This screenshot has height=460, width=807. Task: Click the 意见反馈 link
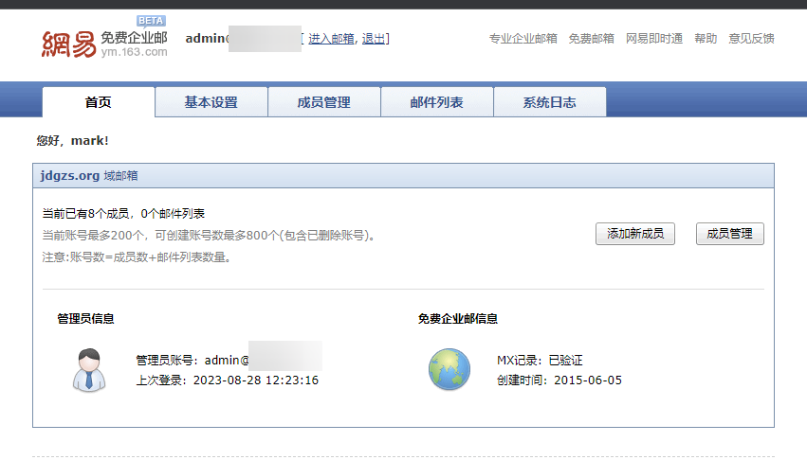pyautogui.click(x=751, y=39)
